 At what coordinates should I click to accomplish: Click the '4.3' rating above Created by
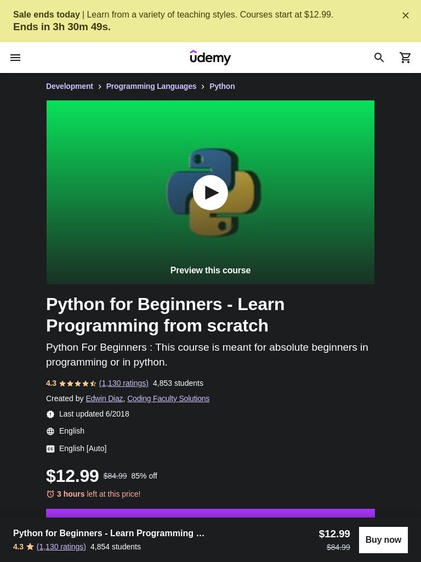[51, 383]
